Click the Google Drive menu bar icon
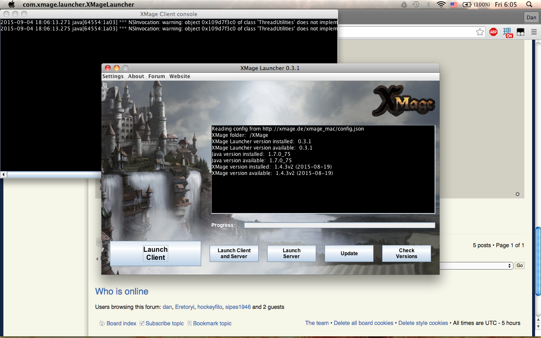 coord(404,5)
